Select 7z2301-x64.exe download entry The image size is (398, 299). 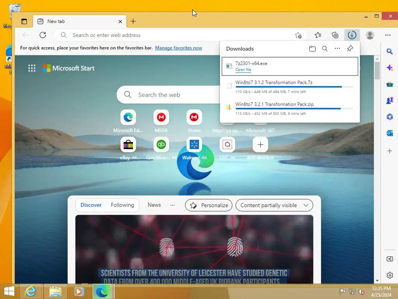click(290, 66)
